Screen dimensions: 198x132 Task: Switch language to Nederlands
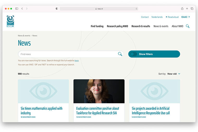pyautogui.click(x=157, y=17)
